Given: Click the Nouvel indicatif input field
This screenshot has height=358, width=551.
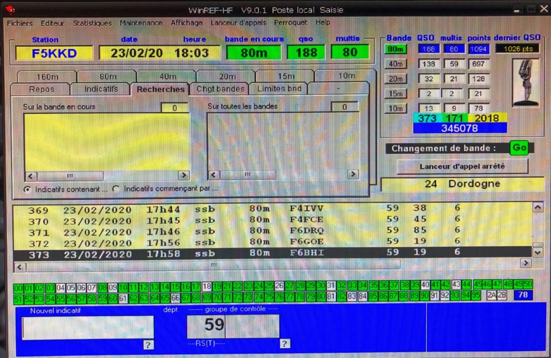Looking at the screenshot, I should click(88, 327).
